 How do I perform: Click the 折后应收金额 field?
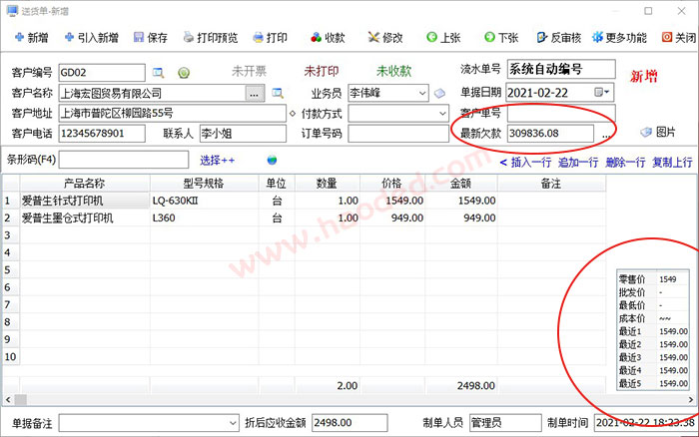[349, 423]
